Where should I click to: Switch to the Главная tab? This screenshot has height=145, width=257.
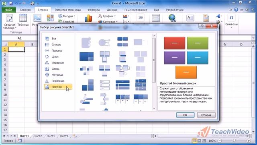[x=25, y=10]
